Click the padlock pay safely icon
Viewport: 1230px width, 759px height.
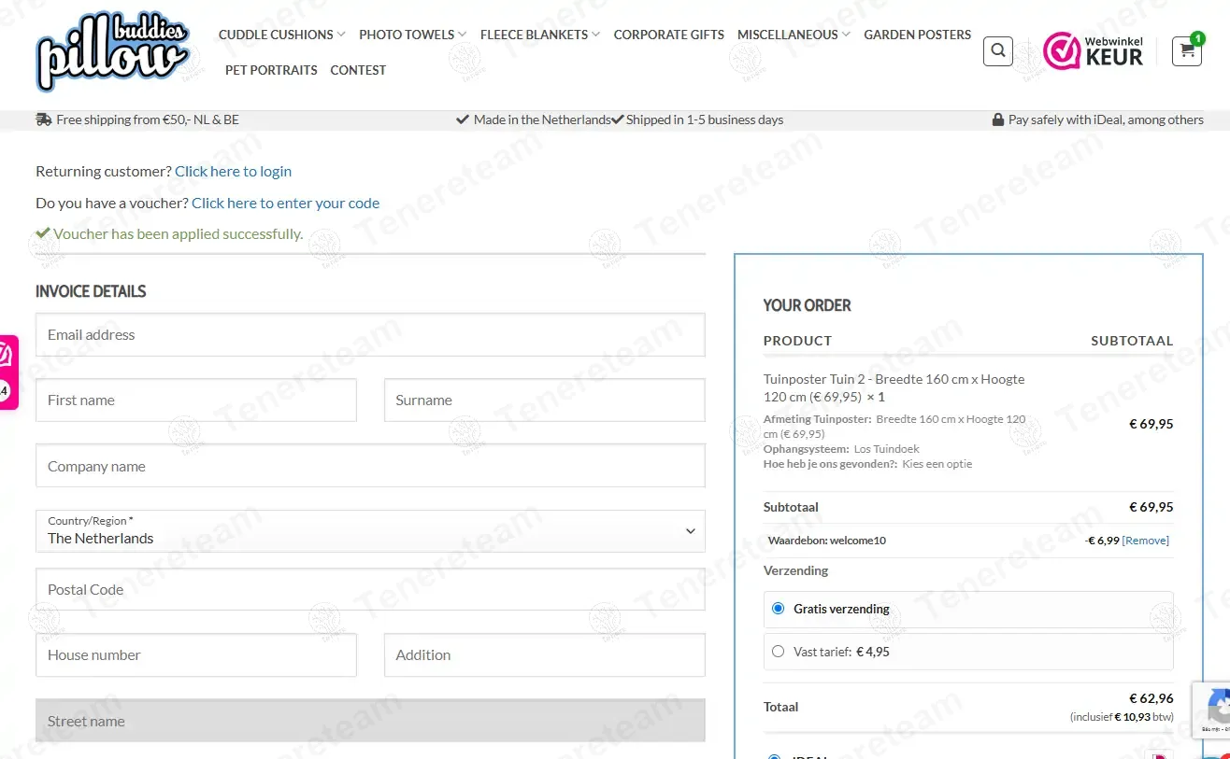pos(998,119)
